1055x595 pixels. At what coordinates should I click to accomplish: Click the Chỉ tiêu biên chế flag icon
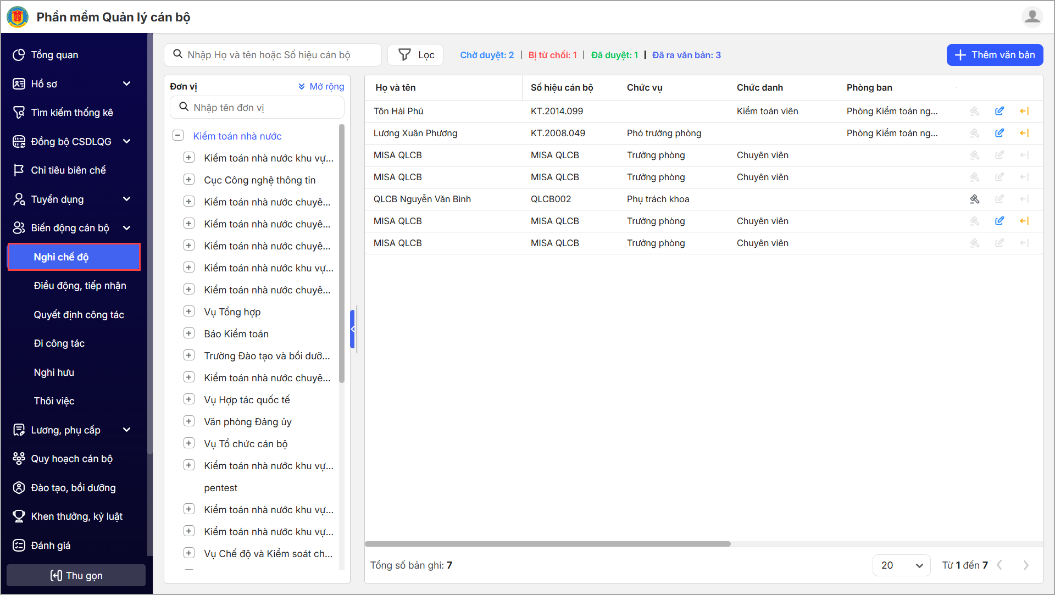pos(19,170)
